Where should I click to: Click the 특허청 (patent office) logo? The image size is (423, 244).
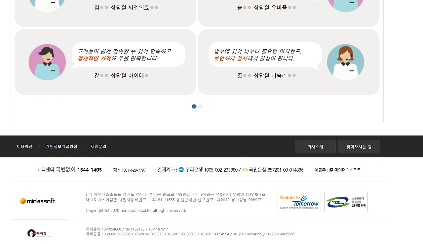[39, 233]
